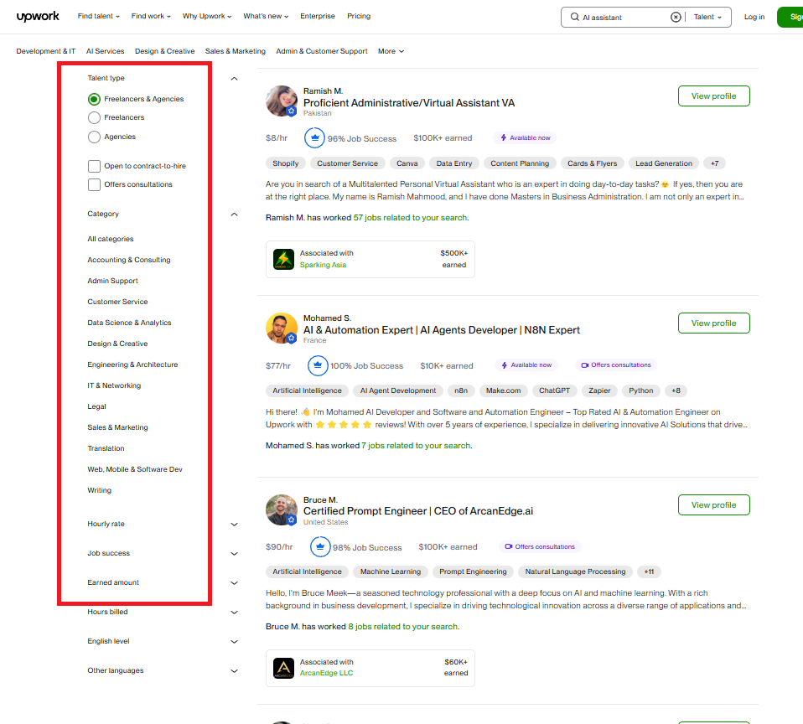Open Ramish's 57 related jobs link
803x724 pixels.
(x=410, y=218)
